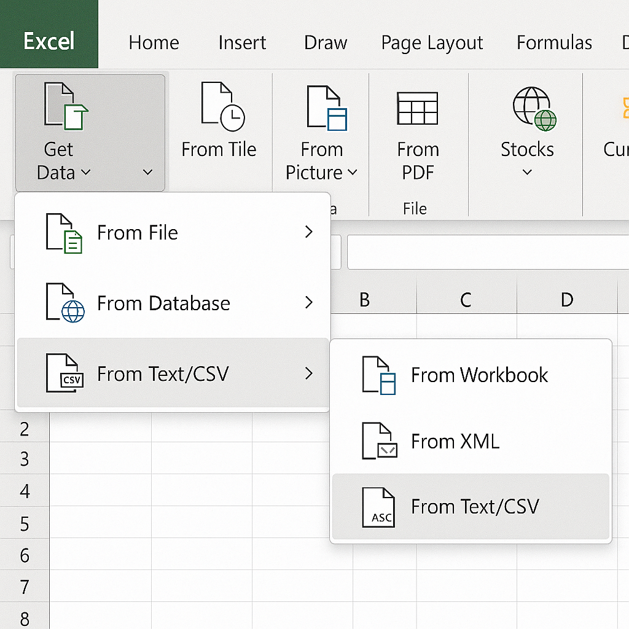This screenshot has height=629, width=629.
Task: Click the ASC file icon in submenu
Action: click(378, 507)
